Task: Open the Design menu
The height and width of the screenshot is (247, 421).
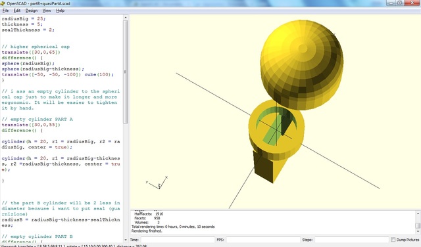Action: point(32,11)
